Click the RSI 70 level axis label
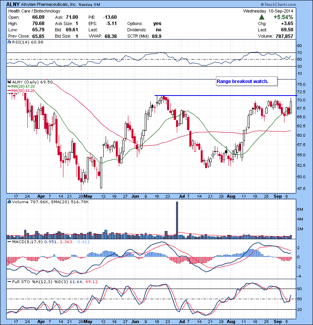 coord(300,52)
